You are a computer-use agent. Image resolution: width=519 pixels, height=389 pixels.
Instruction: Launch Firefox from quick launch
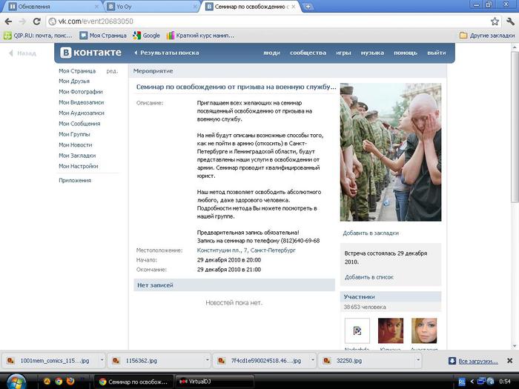[70, 382]
